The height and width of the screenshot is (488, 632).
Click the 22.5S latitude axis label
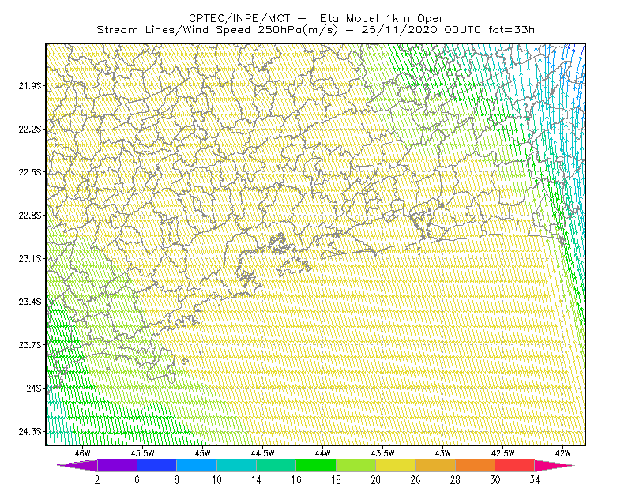(x=30, y=172)
